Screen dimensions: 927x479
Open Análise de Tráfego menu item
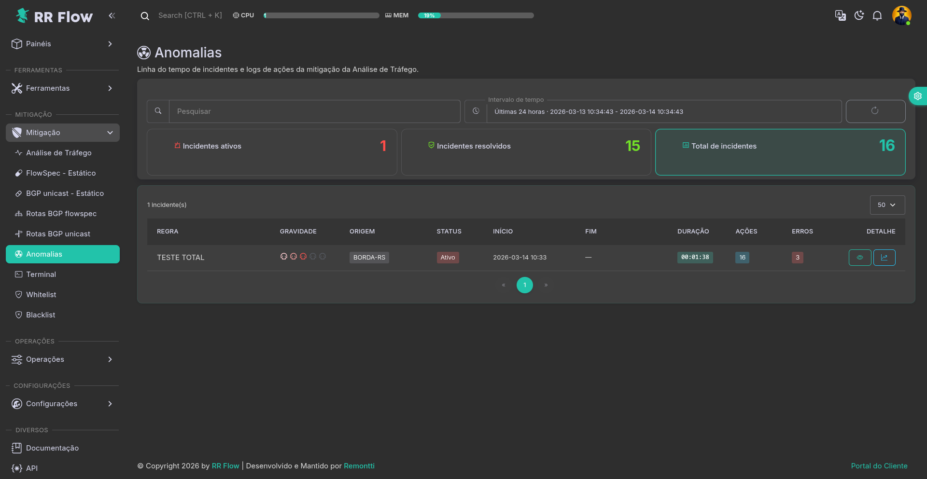[58, 153]
